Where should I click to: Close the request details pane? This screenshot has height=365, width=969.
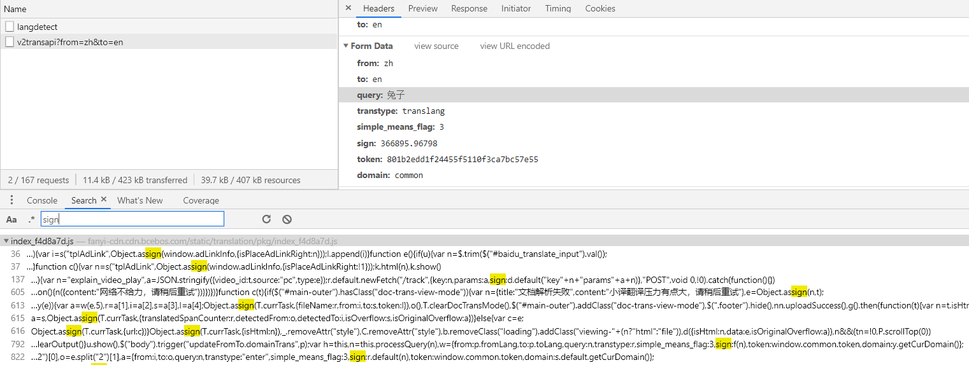tap(348, 8)
